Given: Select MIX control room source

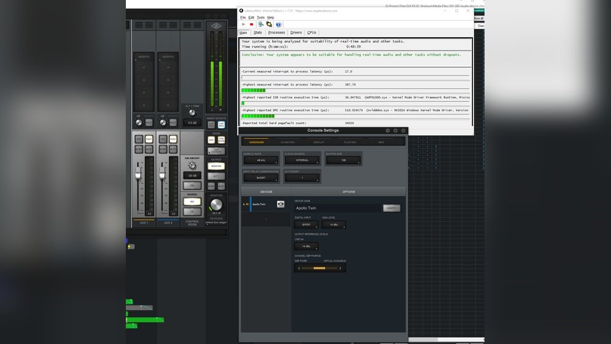Looking at the screenshot, I should click(192, 202).
